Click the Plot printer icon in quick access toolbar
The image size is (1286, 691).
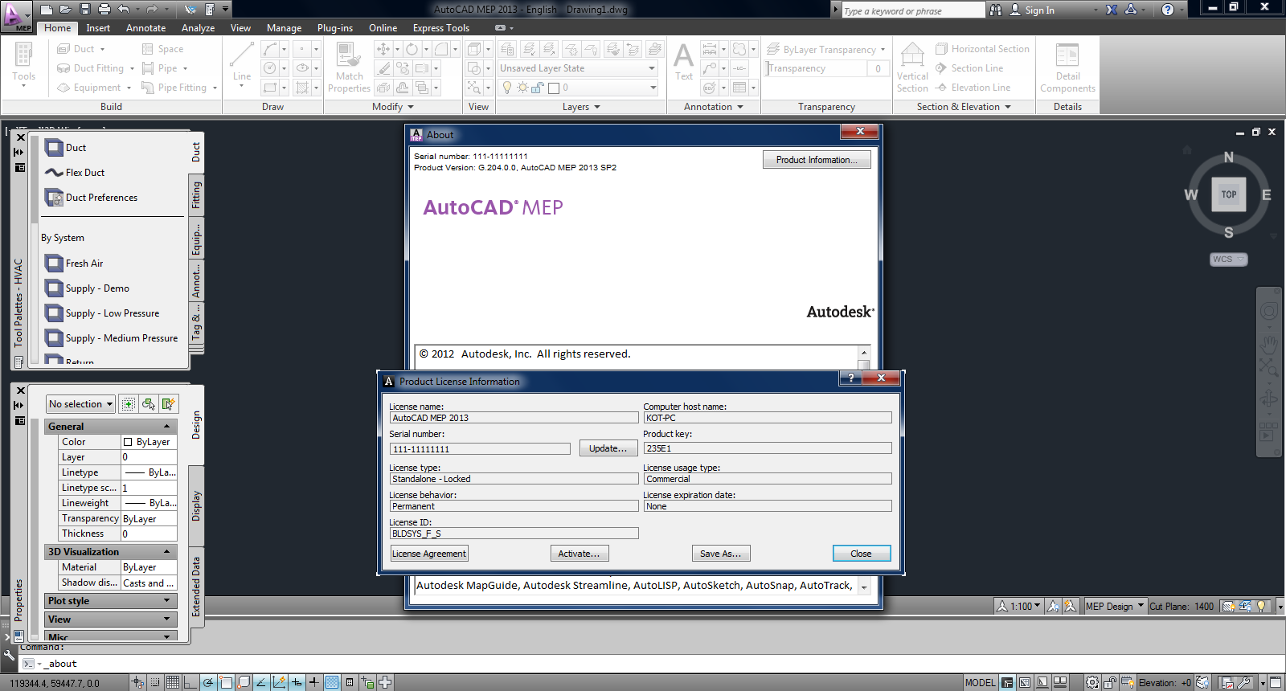pyautogui.click(x=104, y=10)
